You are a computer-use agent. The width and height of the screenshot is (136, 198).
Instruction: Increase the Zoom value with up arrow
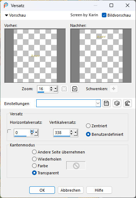(51, 88)
